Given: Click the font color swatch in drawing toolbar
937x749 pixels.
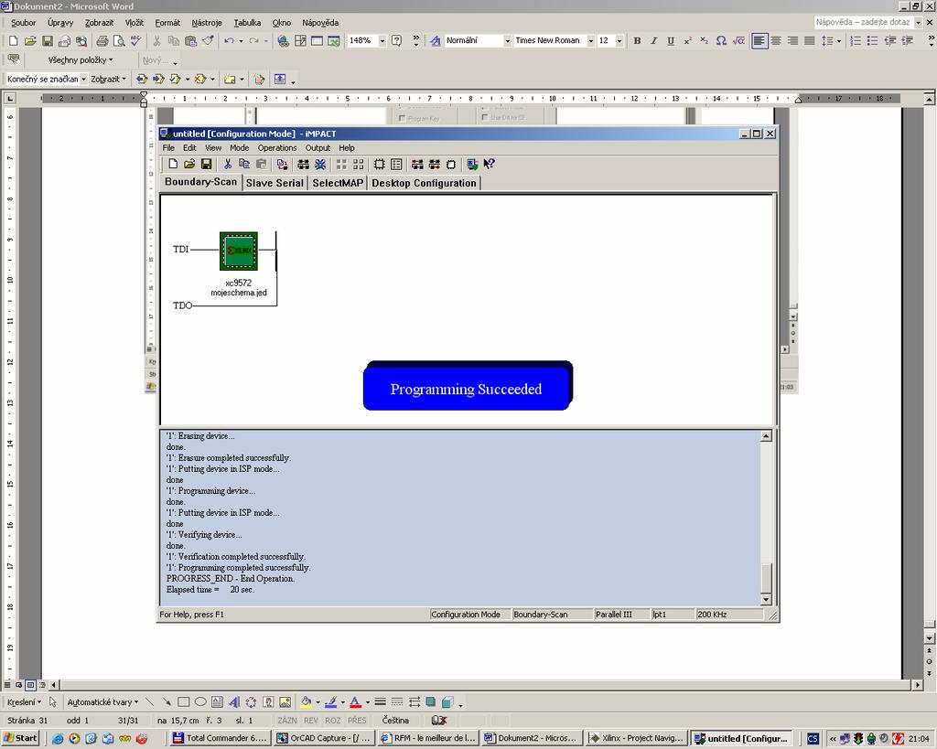Looking at the screenshot, I should coord(355,702).
